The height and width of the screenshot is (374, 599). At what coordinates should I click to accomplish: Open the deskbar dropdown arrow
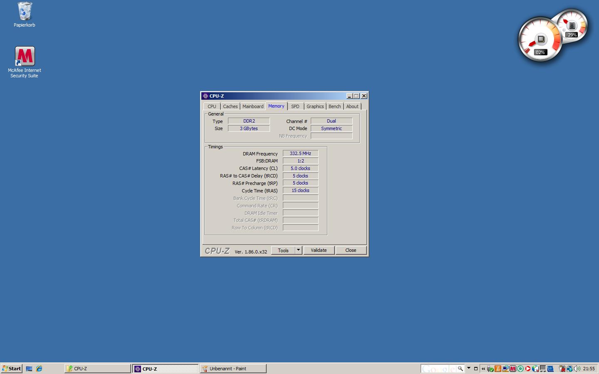click(x=469, y=368)
